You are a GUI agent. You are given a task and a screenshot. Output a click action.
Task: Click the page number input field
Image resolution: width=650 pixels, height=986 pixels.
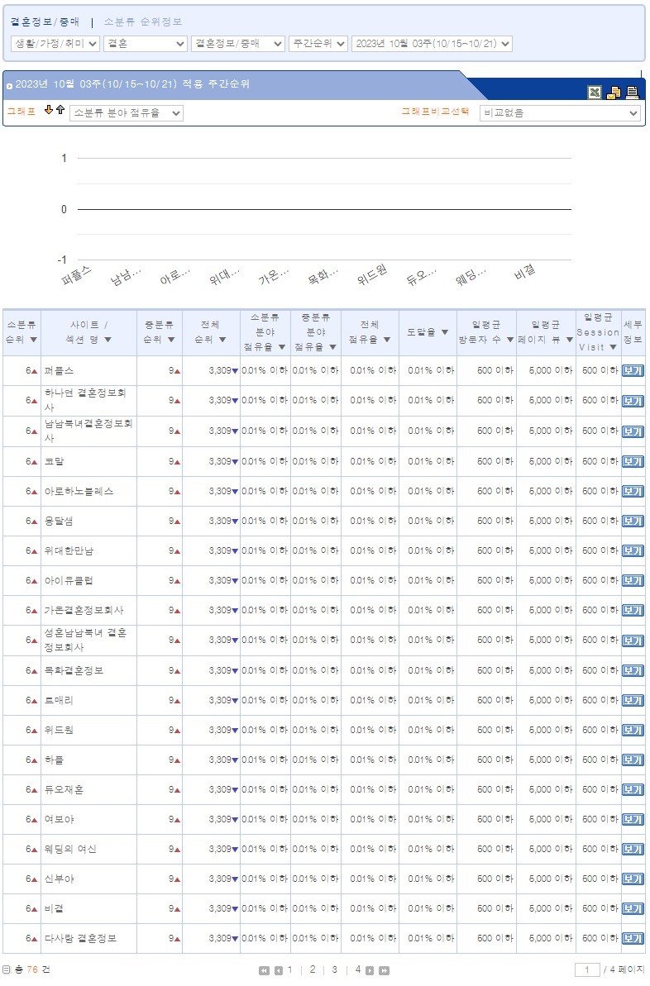click(587, 969)
